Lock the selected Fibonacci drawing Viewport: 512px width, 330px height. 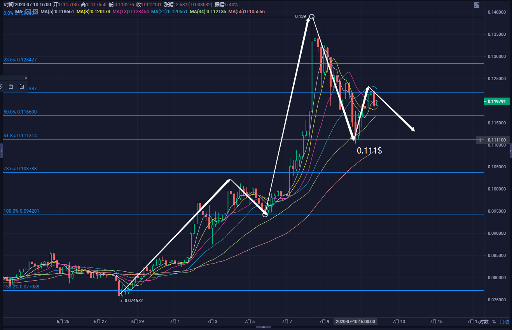pyautogui.click(x=11, y=86)
